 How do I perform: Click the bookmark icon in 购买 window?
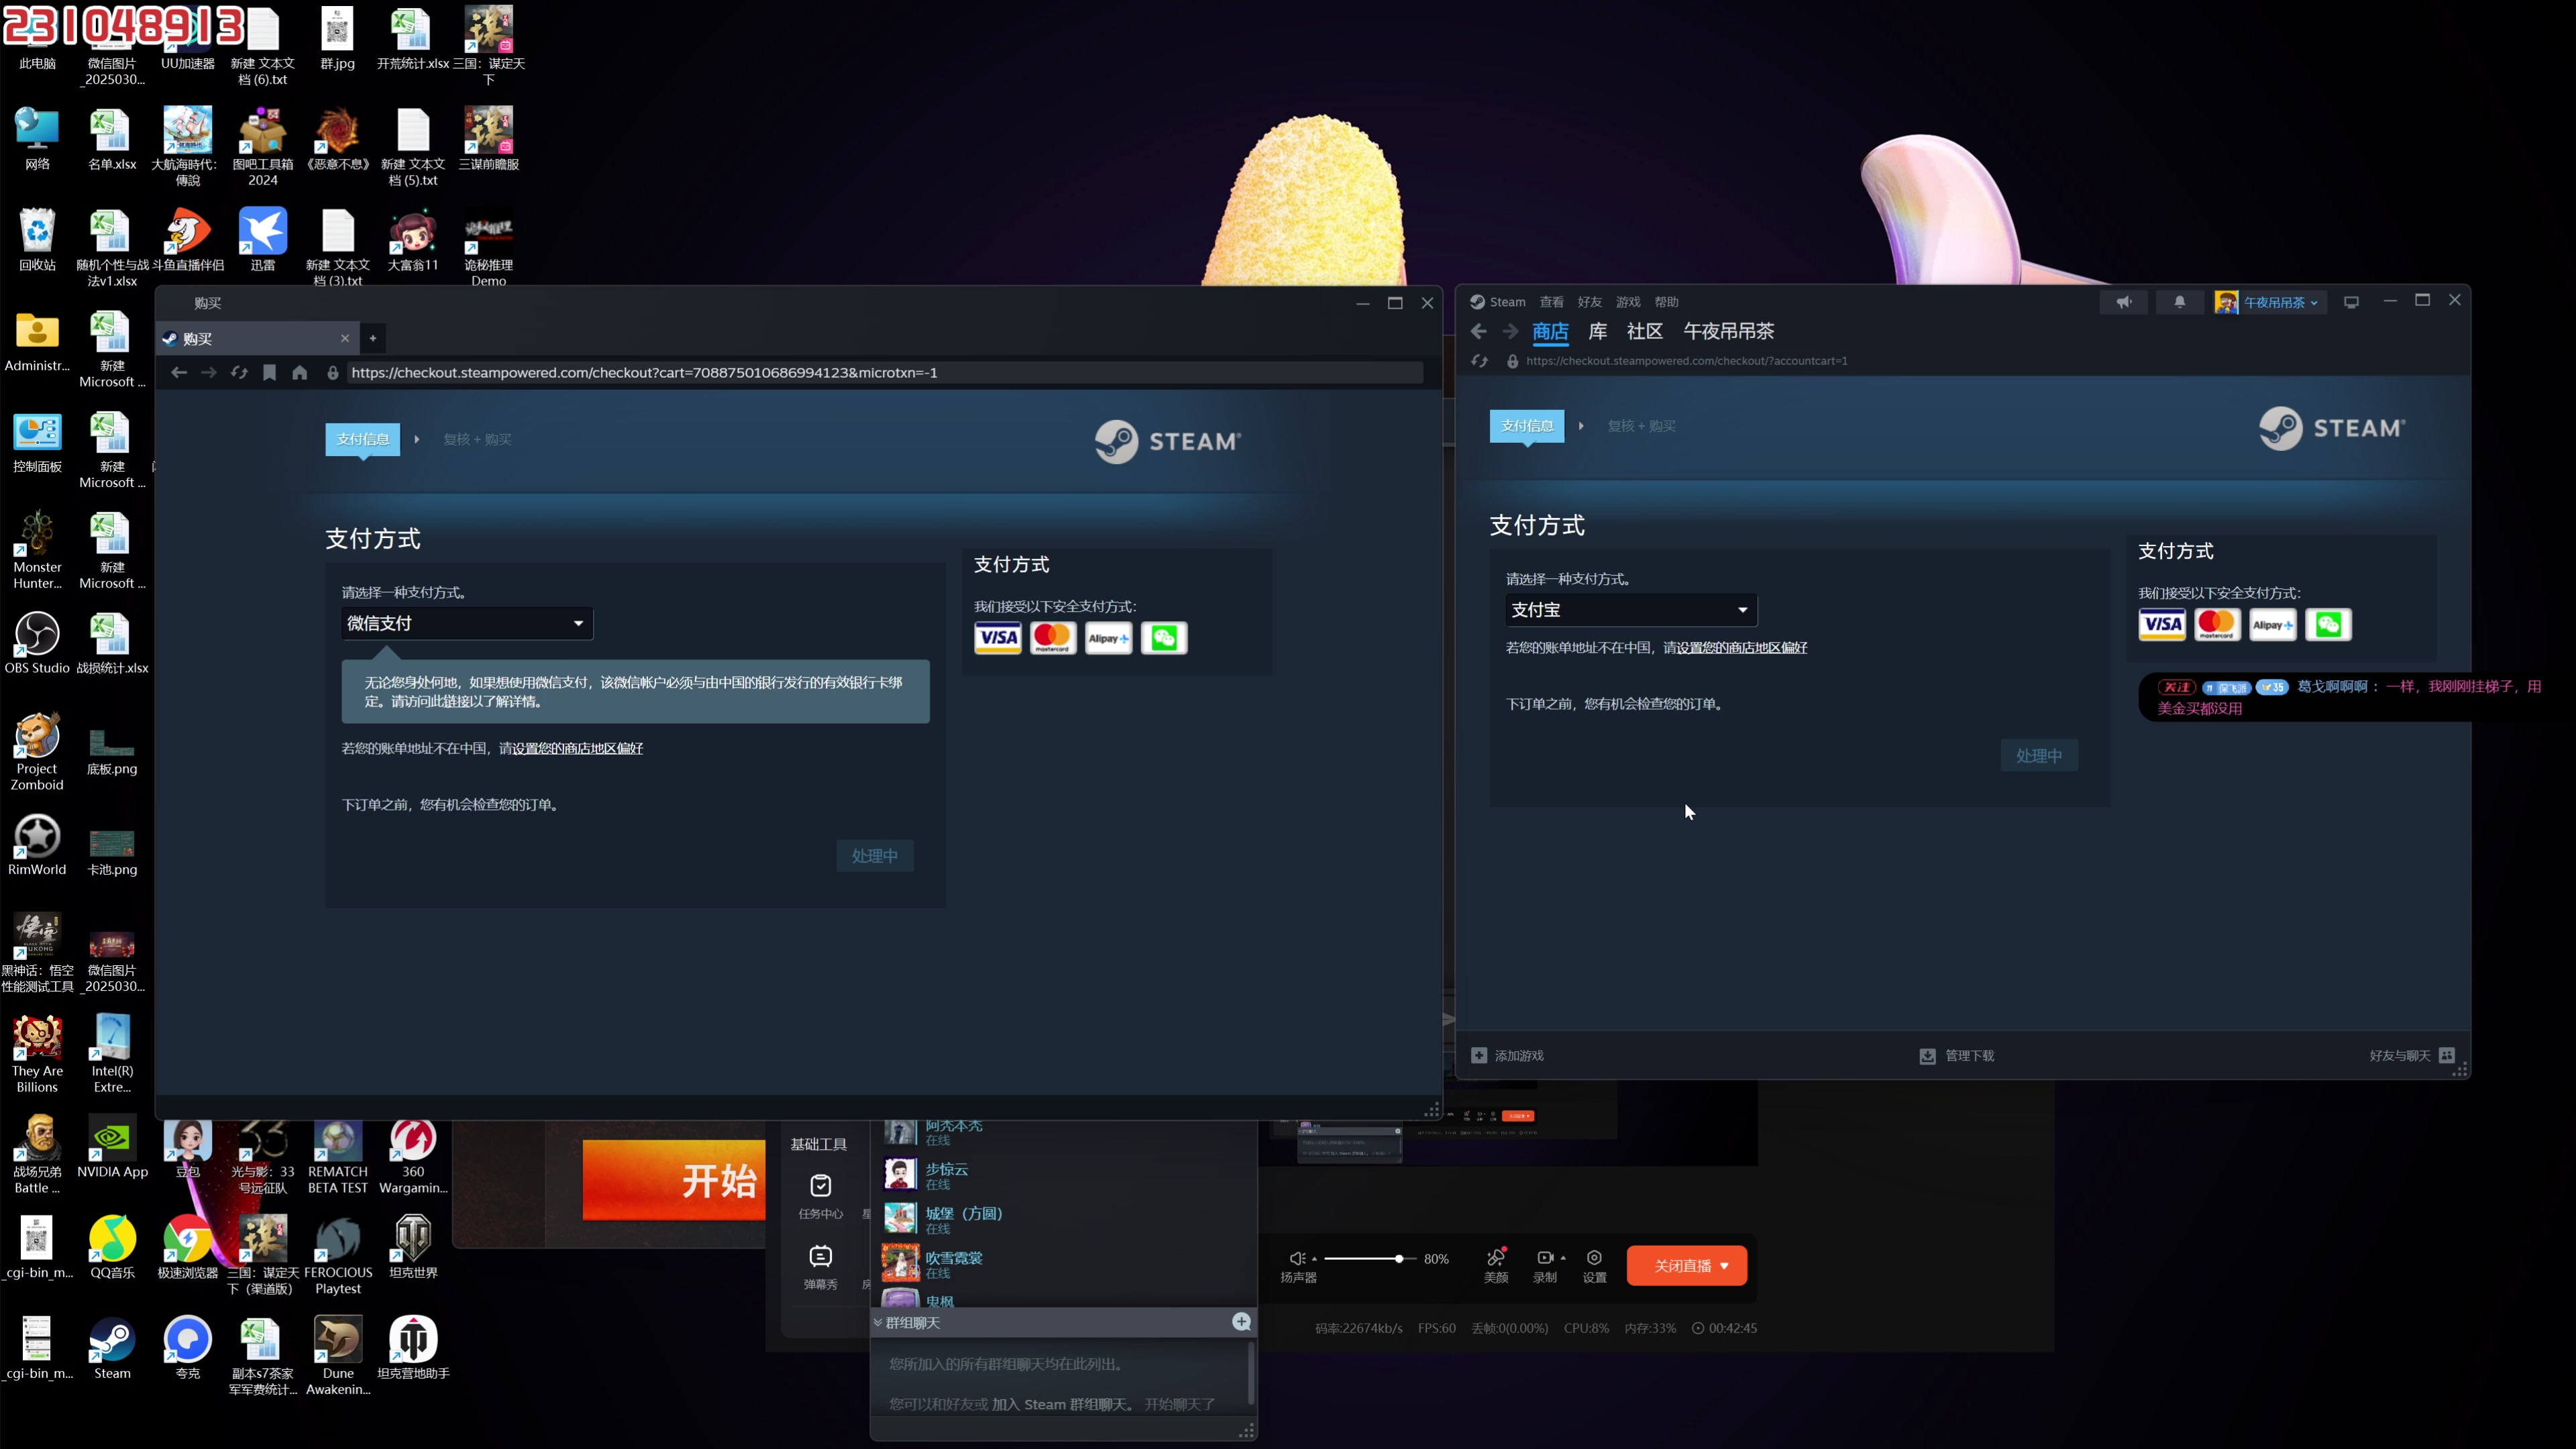tap(269, 372)
